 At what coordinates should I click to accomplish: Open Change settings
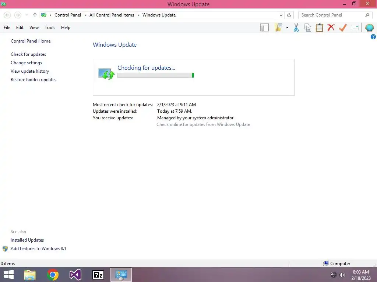(x=26, y=63)
